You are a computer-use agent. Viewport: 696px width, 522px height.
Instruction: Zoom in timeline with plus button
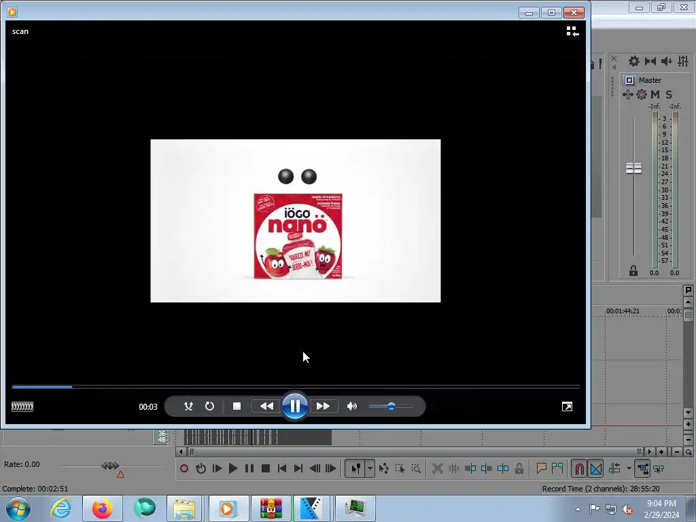[661, 452]
